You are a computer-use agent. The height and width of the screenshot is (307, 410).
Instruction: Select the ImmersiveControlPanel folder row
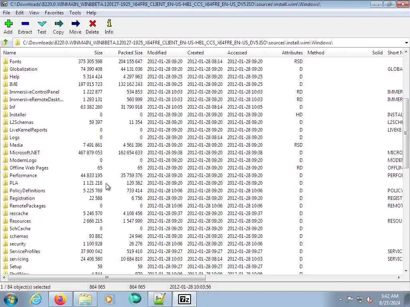(202, 92)
